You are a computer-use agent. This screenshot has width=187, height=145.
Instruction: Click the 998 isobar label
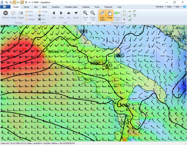(83, 31)
